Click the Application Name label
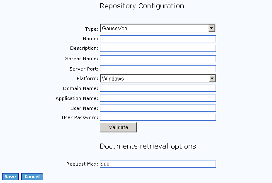 click(77, 98)
